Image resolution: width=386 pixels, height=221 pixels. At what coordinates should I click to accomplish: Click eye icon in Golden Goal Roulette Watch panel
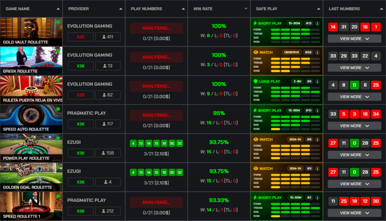(x=256, y=168)
